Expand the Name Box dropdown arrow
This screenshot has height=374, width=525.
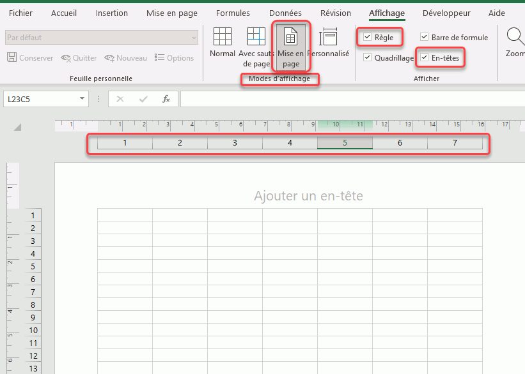point(82,99)
